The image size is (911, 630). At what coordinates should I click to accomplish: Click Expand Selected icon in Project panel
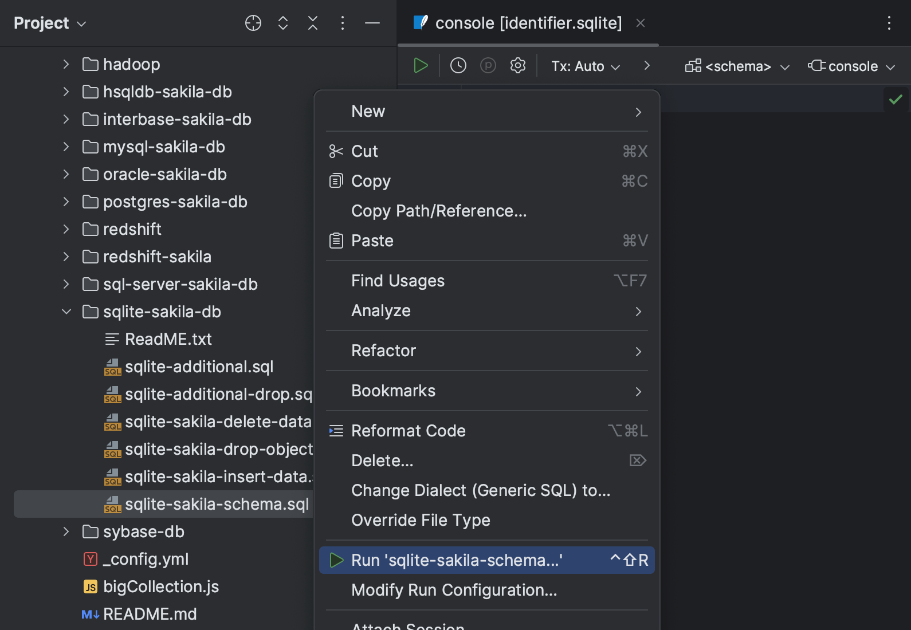283,23
